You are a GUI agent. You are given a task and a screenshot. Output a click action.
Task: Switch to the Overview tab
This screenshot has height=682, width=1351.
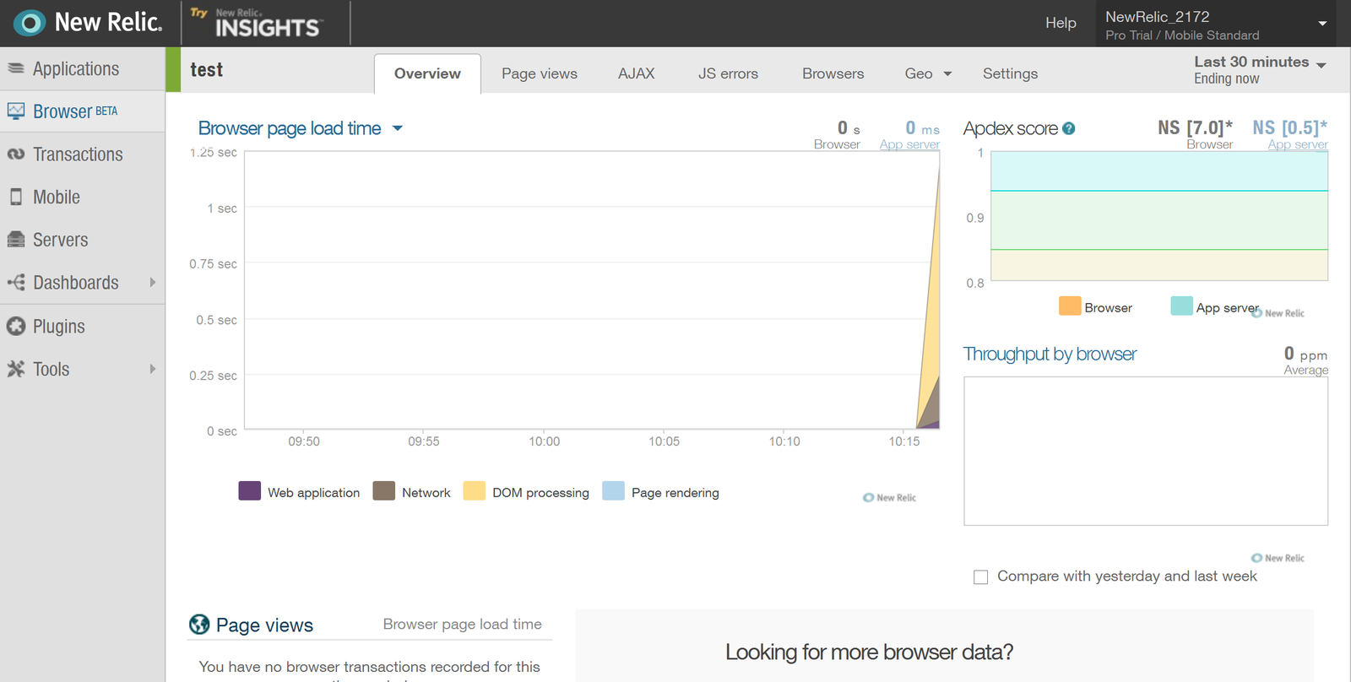click(427, 73)
